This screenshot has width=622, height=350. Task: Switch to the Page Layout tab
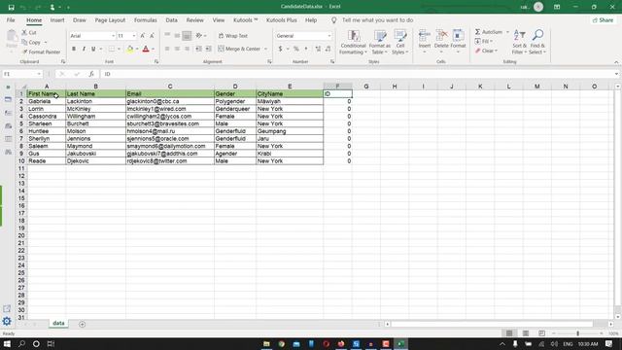110,19
